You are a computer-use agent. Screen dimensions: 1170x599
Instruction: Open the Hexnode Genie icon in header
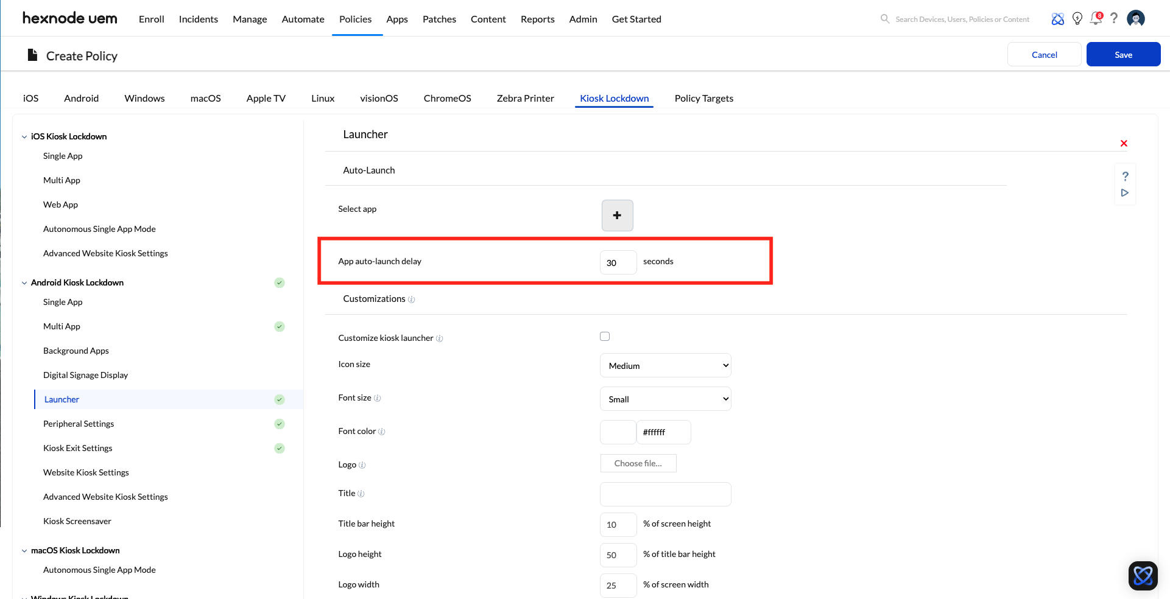1058,19
